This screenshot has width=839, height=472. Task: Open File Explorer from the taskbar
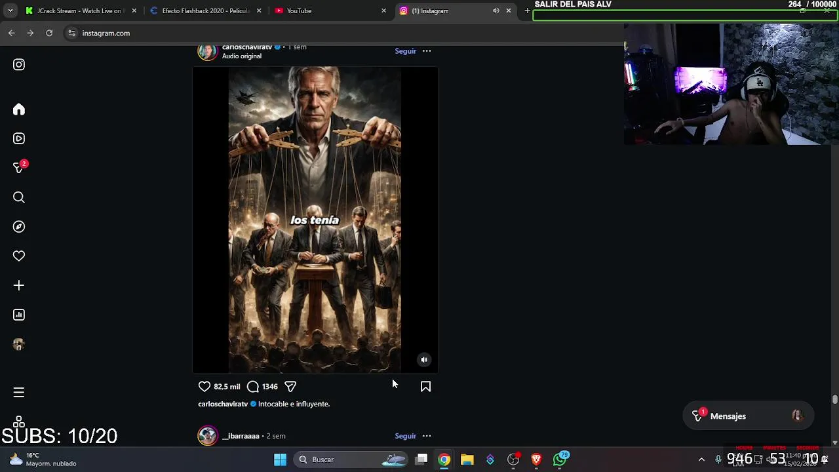(x=467, y=460)
